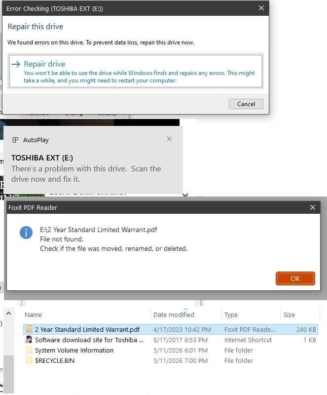
Task: Dismiss the AutoPlay notification
Action: (x=169, y=139)
